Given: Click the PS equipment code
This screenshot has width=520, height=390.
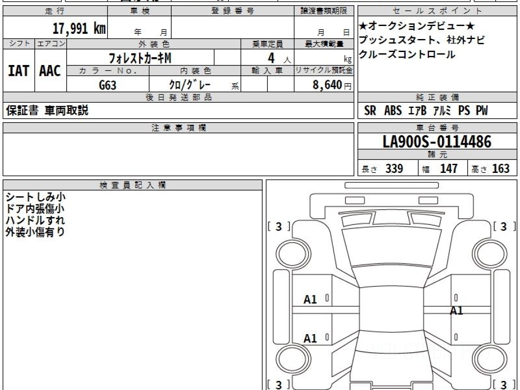Looking at the screenshot, I should click(464, 111).
